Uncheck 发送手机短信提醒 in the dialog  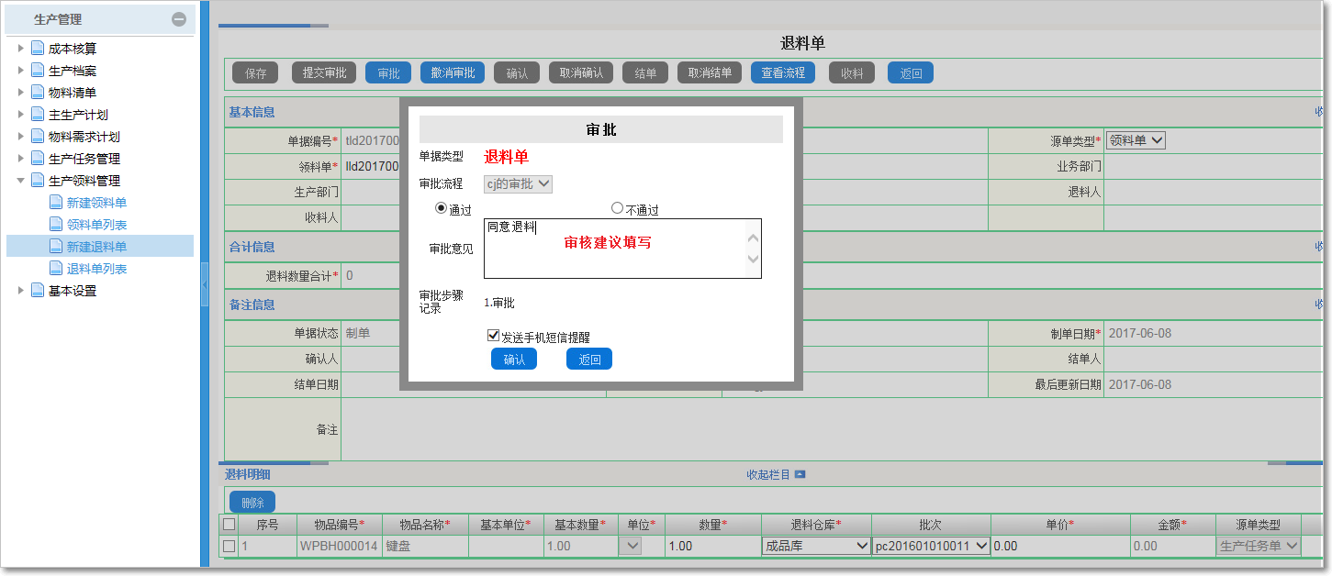click(x=494, y=334)
